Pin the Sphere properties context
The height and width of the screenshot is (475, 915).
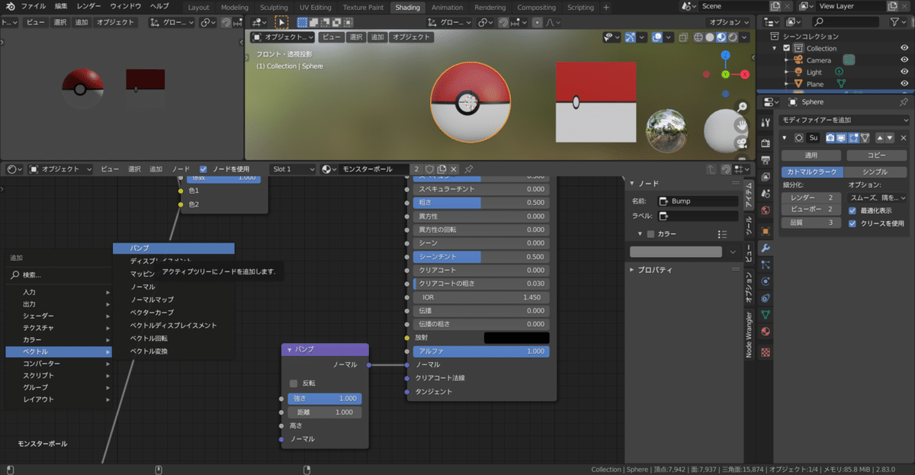[904, 101]
